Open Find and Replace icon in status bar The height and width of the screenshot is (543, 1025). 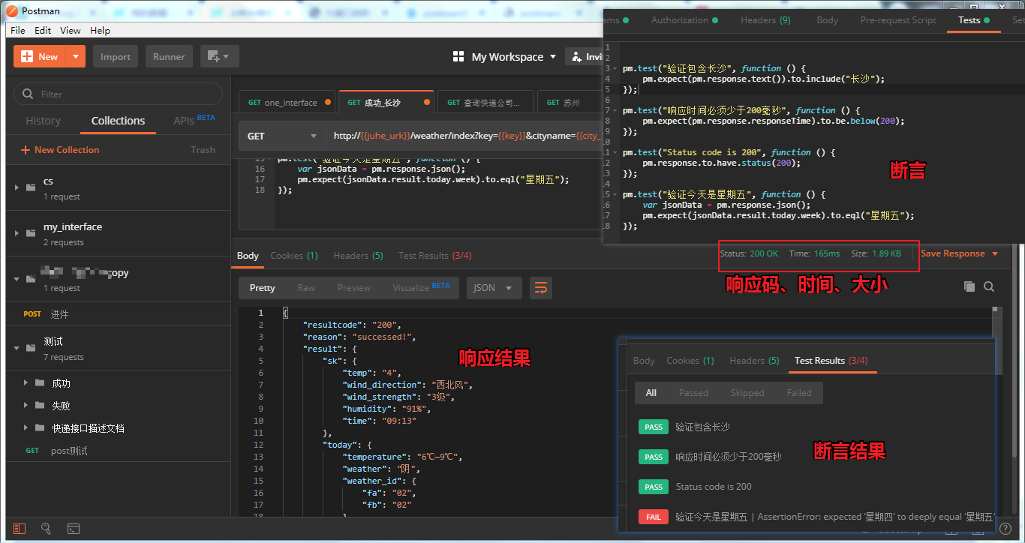47,529
